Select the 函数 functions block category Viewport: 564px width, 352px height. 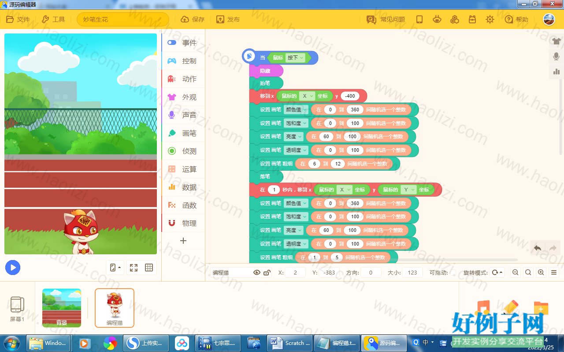click(183, 205)
